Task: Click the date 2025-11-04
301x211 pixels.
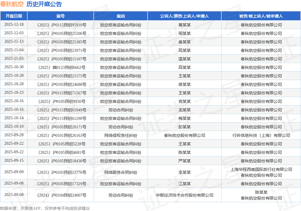Action: (x=14, y=50)
